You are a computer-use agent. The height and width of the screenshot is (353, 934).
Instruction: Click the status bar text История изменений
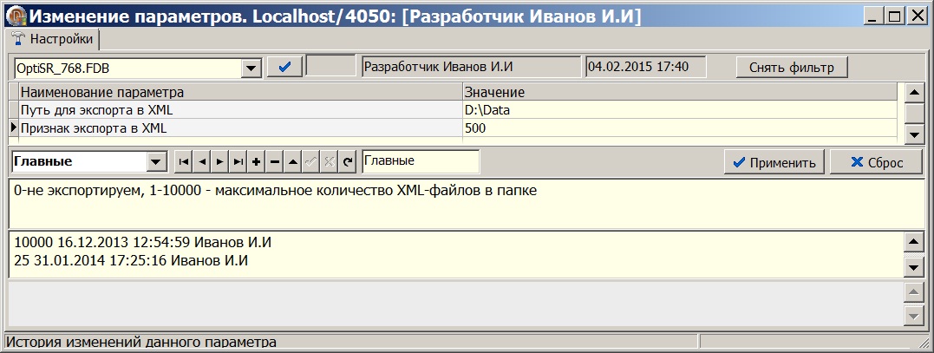pos(141,343)
